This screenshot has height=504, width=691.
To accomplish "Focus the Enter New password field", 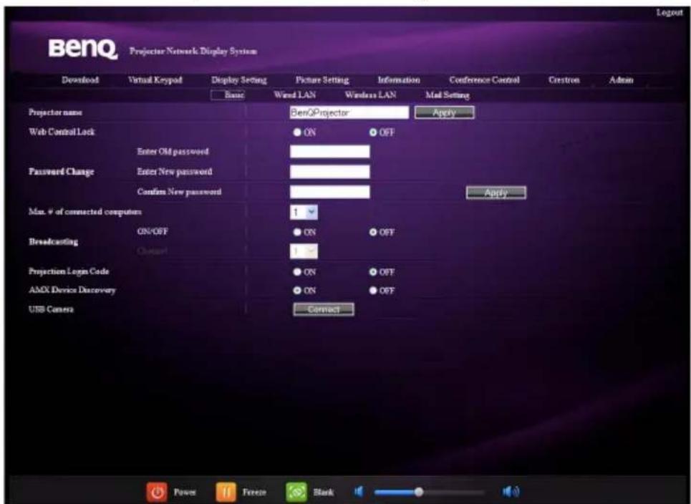I will click(x=329, y=172).
